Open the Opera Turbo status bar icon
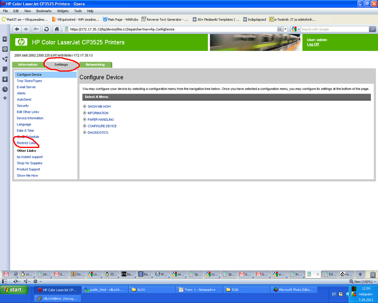Viewport: 378px width, 303px height. coord(35,281)
